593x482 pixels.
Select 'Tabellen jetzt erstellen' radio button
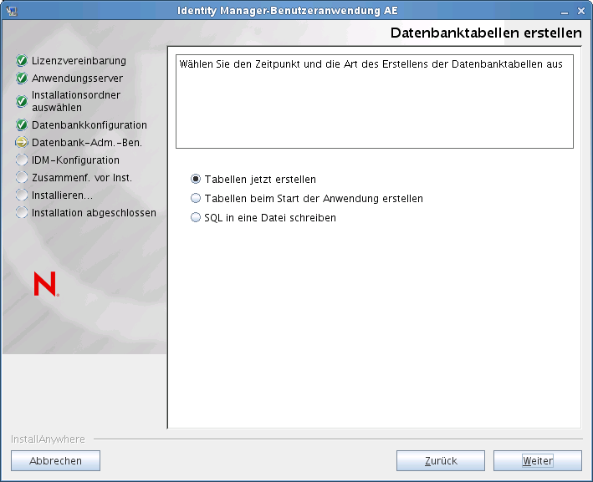click(196, 179)
